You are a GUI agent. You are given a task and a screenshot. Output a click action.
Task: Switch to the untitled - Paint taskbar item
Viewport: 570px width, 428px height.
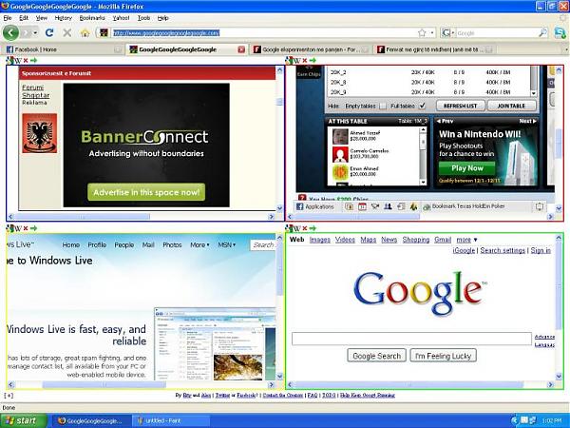pos(171,420)
